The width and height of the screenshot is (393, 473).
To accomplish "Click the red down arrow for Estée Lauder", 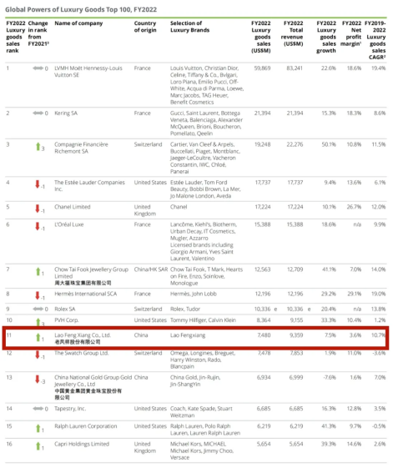I will [x=38, y=184].
